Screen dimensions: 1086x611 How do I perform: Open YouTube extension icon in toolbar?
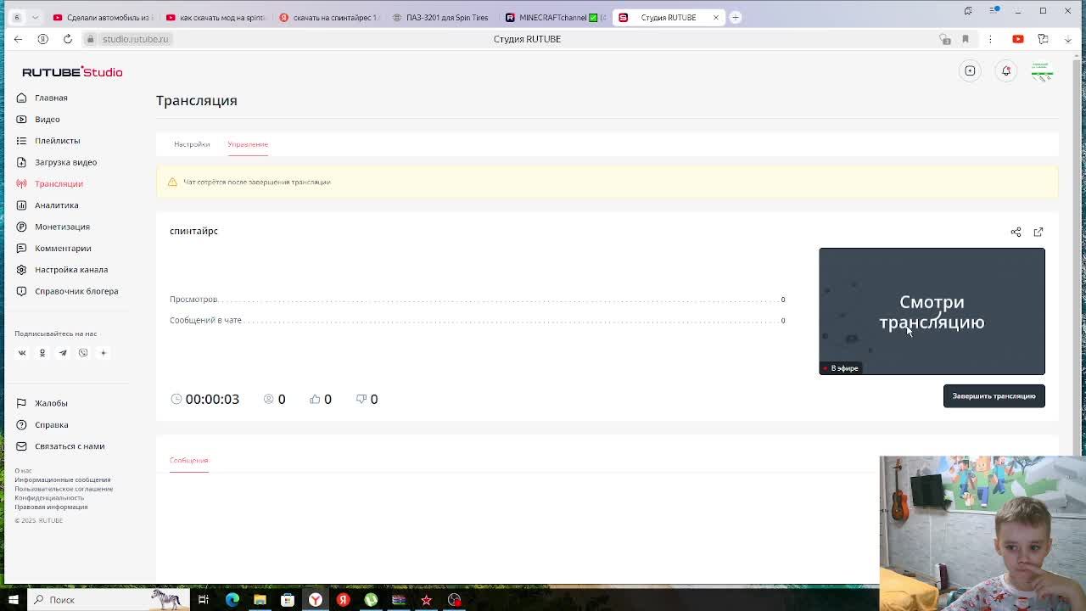click(x=1018, y=39)
